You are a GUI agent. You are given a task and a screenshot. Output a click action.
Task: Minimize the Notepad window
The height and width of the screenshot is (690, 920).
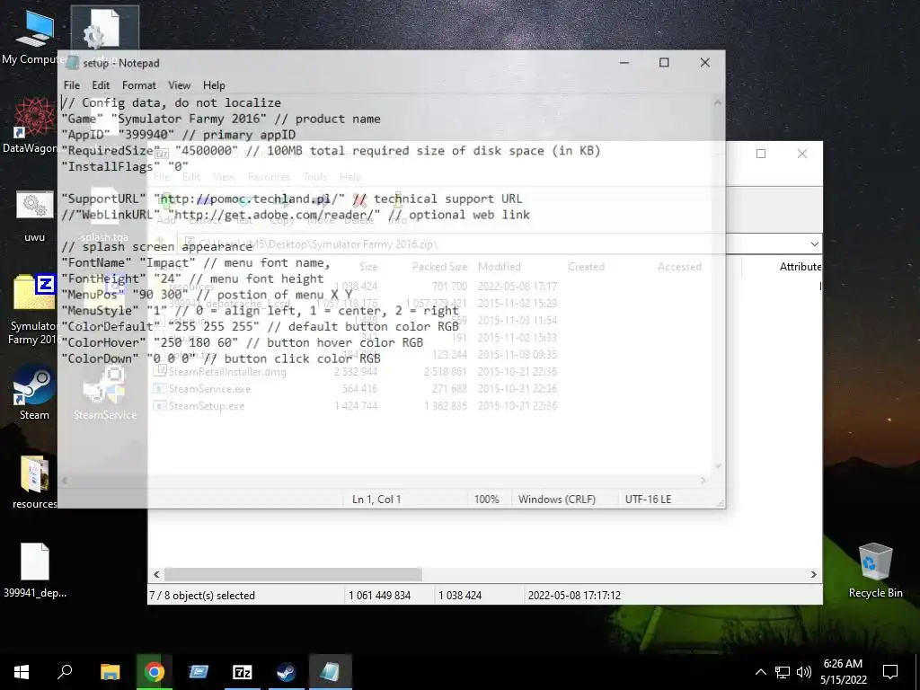[624, 63]
